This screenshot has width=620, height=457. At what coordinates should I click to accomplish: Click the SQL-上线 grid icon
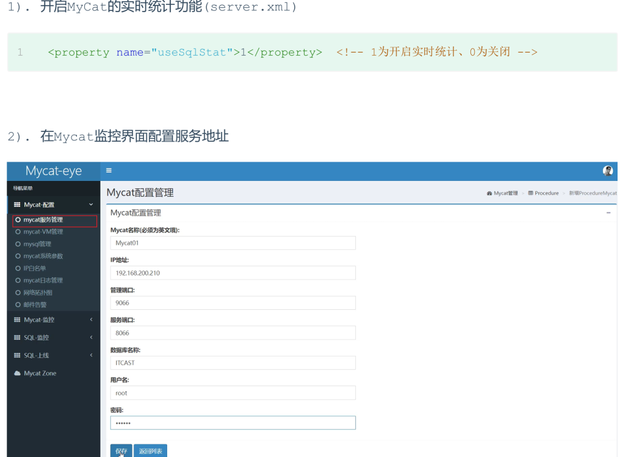[18, 355]
